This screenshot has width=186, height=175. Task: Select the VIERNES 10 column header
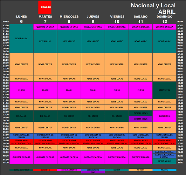coord(117,19)
